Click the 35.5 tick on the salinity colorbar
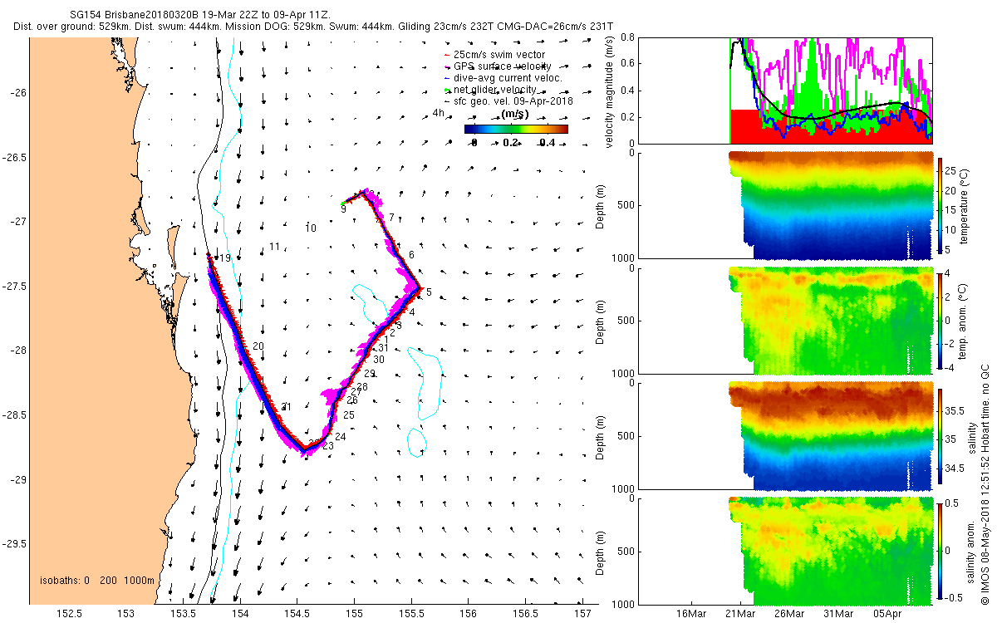 (x=955, y=410)
